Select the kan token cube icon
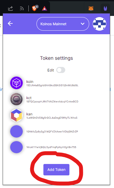Viewport: 114px width, 188px height. (16, 115)
